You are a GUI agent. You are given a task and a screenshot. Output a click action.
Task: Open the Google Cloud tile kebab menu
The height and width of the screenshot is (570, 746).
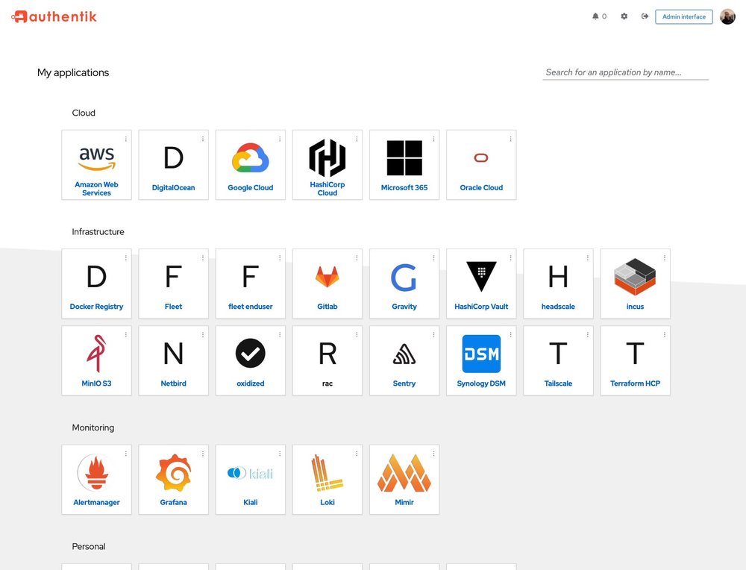pyautogui.click(x=280, y=139)
